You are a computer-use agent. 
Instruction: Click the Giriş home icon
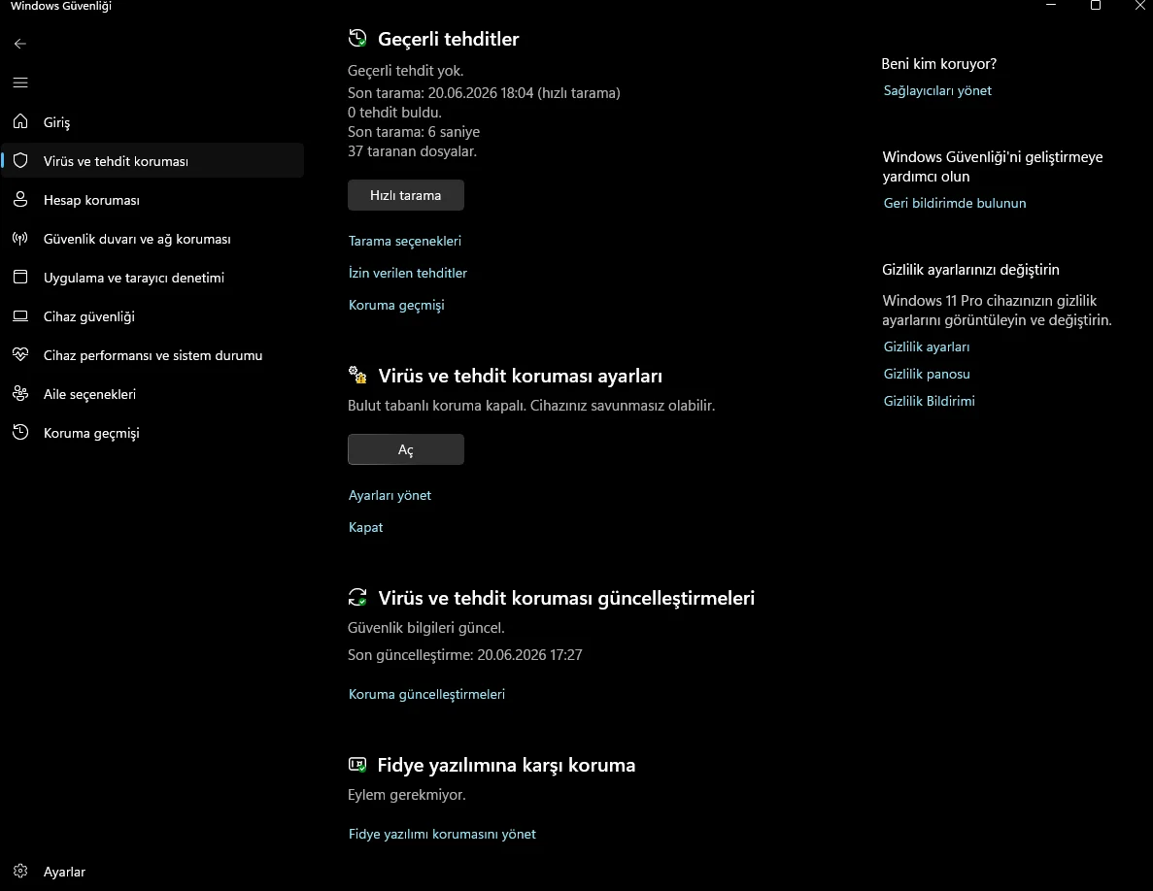pyautogui.click(x=20, y=121)
